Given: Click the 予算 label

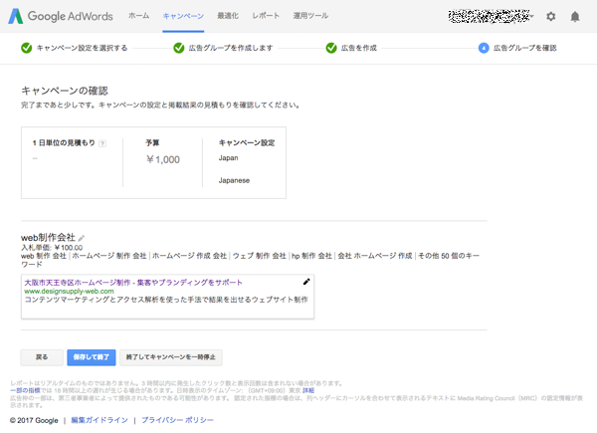Looking at the screenshot, I should point(152,142).
